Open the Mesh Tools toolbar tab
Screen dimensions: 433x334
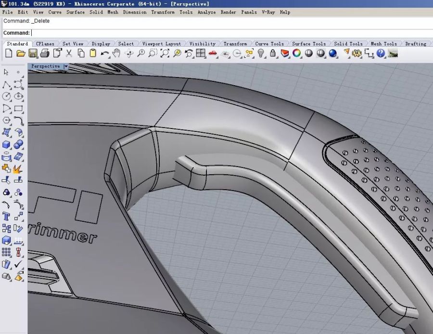coord(383,44)
